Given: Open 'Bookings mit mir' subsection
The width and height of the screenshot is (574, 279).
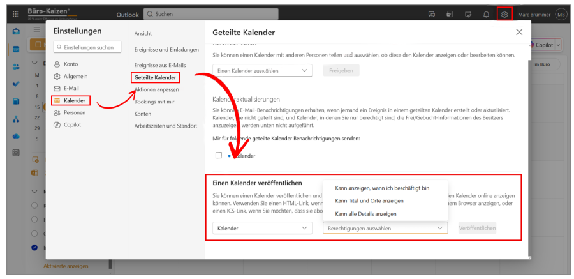Looking at the screenshot, I should coord(154,102).
